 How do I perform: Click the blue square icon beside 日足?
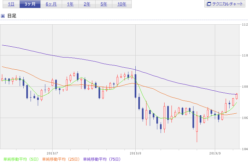(3, 16)
